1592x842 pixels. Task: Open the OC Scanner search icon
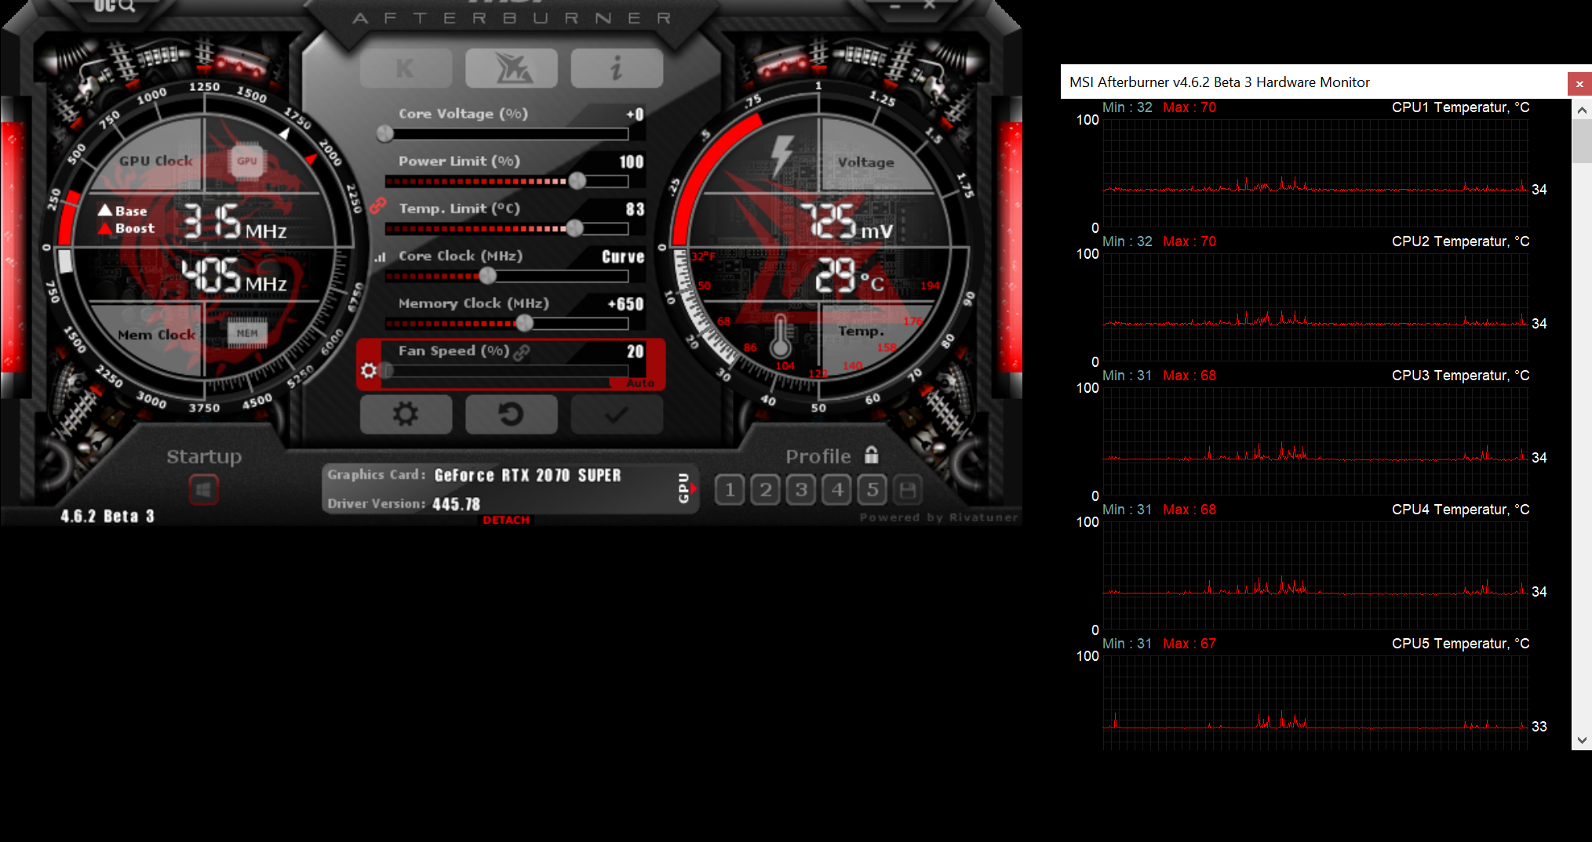coord(115,6)
